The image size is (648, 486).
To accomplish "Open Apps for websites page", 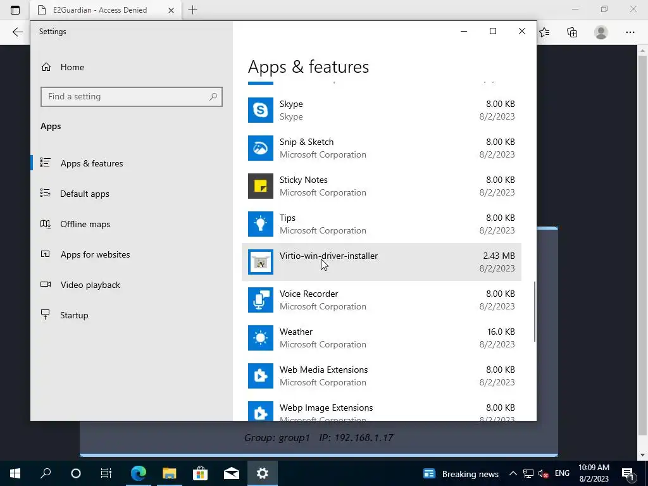I will click(x=95, y=254).
